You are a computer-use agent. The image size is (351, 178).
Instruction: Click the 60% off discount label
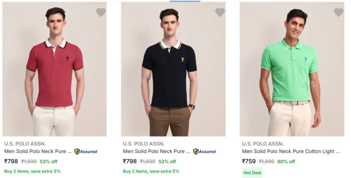(x=287, y=161)
